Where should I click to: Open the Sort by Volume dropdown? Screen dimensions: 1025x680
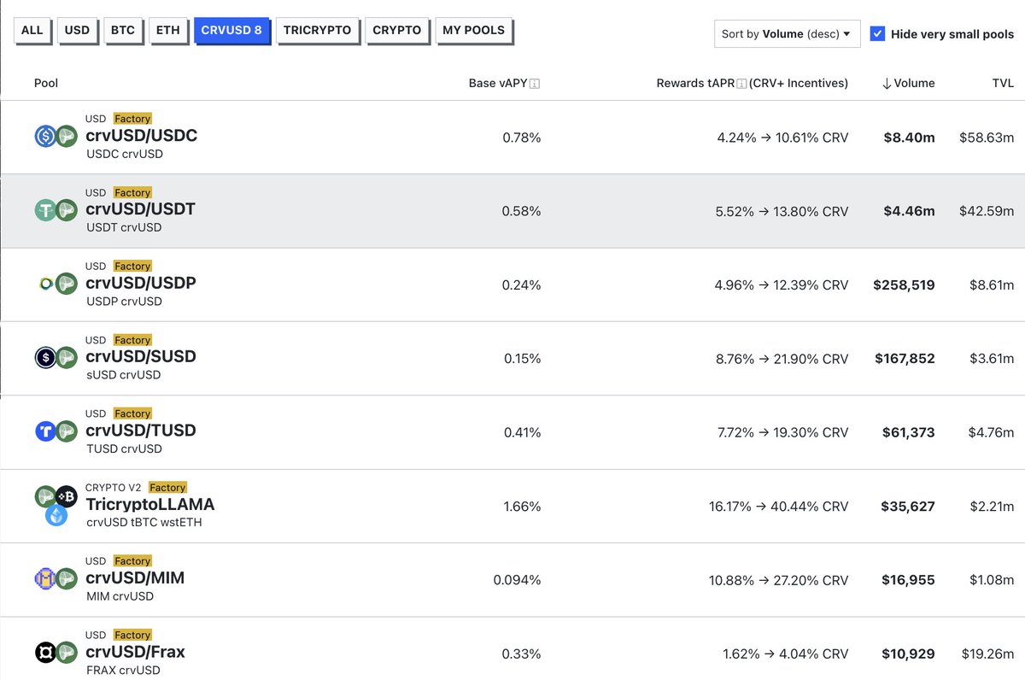tap(787, 34)
